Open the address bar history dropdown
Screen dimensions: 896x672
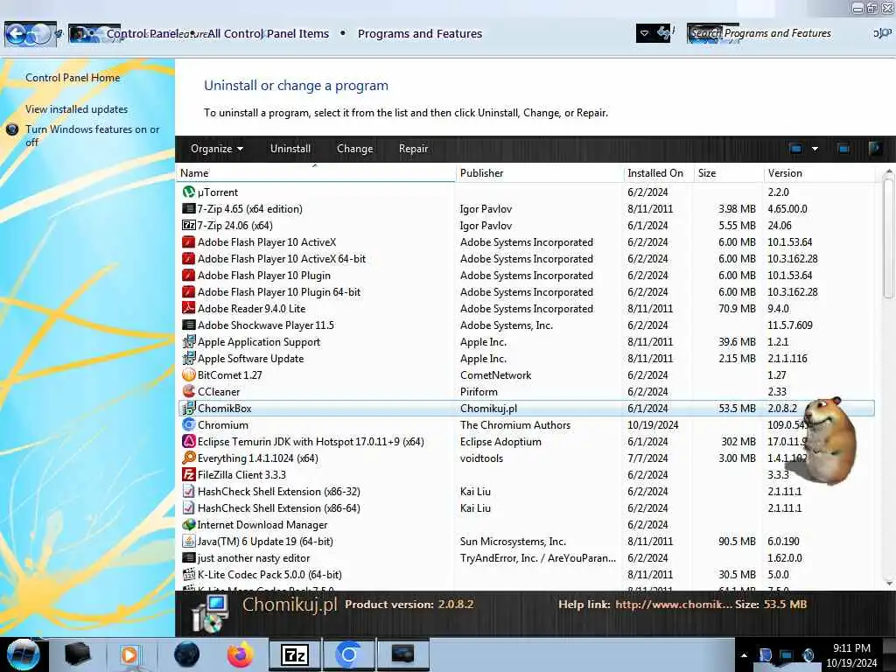645,33
